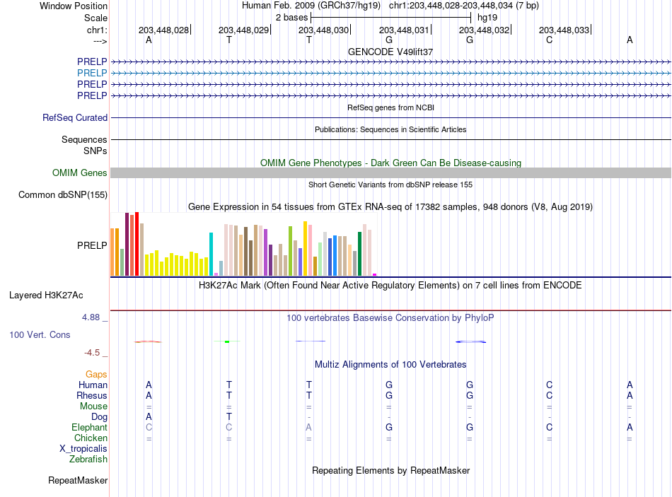672x497 pixels.
Task: Click Multiz Alignments of 100 Vertebrates title
Action: point(390,364)
